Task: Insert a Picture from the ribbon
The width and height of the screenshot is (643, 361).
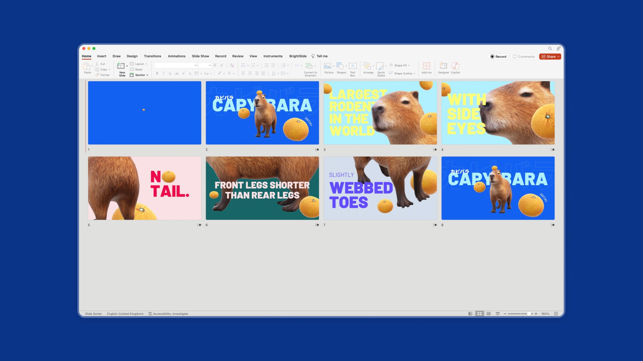Action: point(328,67)
